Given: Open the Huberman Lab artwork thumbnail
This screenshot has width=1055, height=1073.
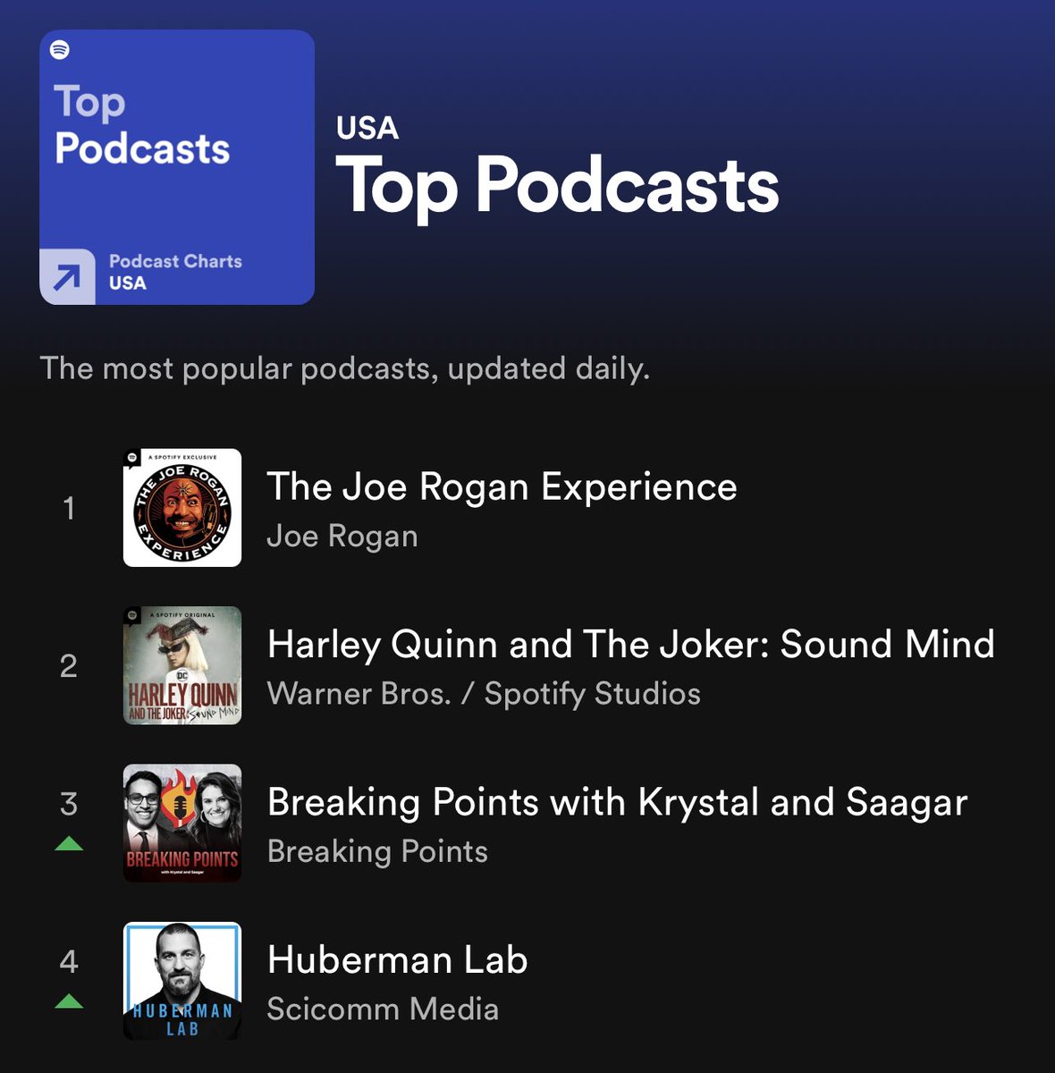Looking at the screenshot, I should (182, 981).
